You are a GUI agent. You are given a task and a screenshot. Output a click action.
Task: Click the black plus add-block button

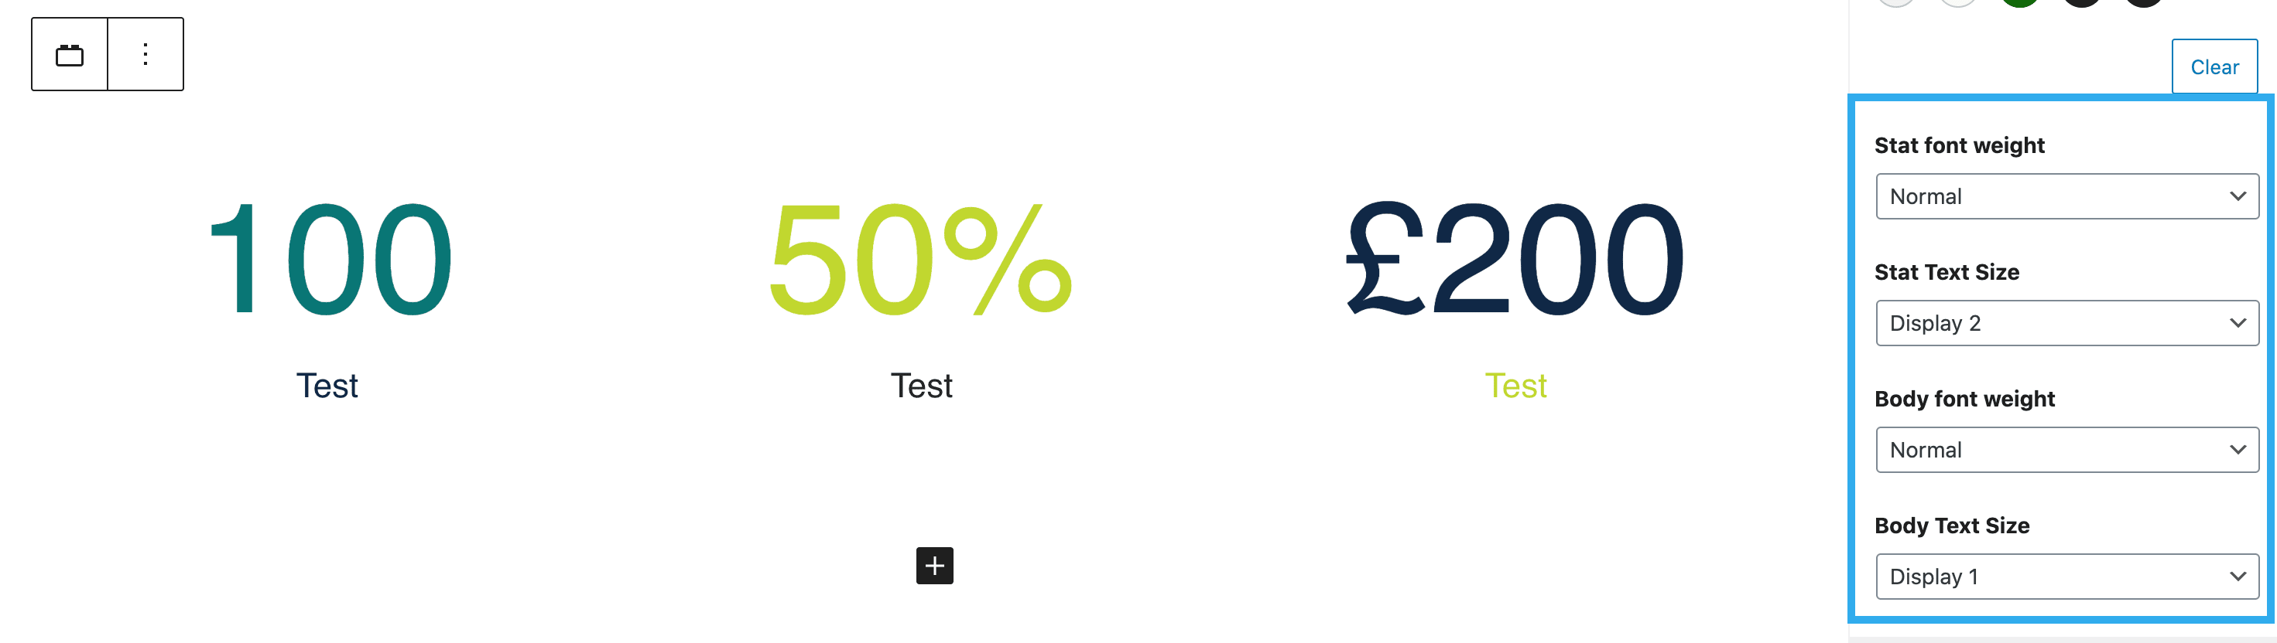pyautogui.click(x=934, y=565)
